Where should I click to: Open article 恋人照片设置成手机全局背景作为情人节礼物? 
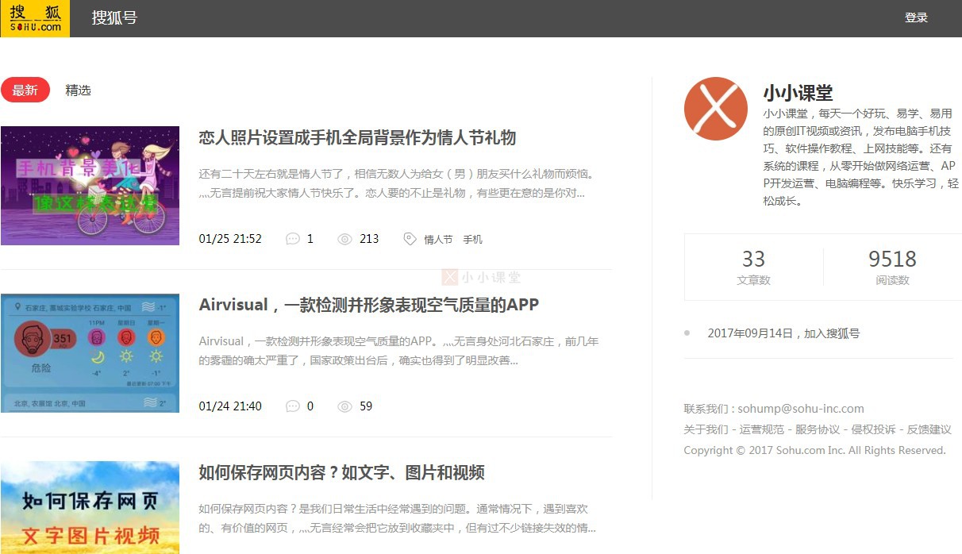click(357, 137)
